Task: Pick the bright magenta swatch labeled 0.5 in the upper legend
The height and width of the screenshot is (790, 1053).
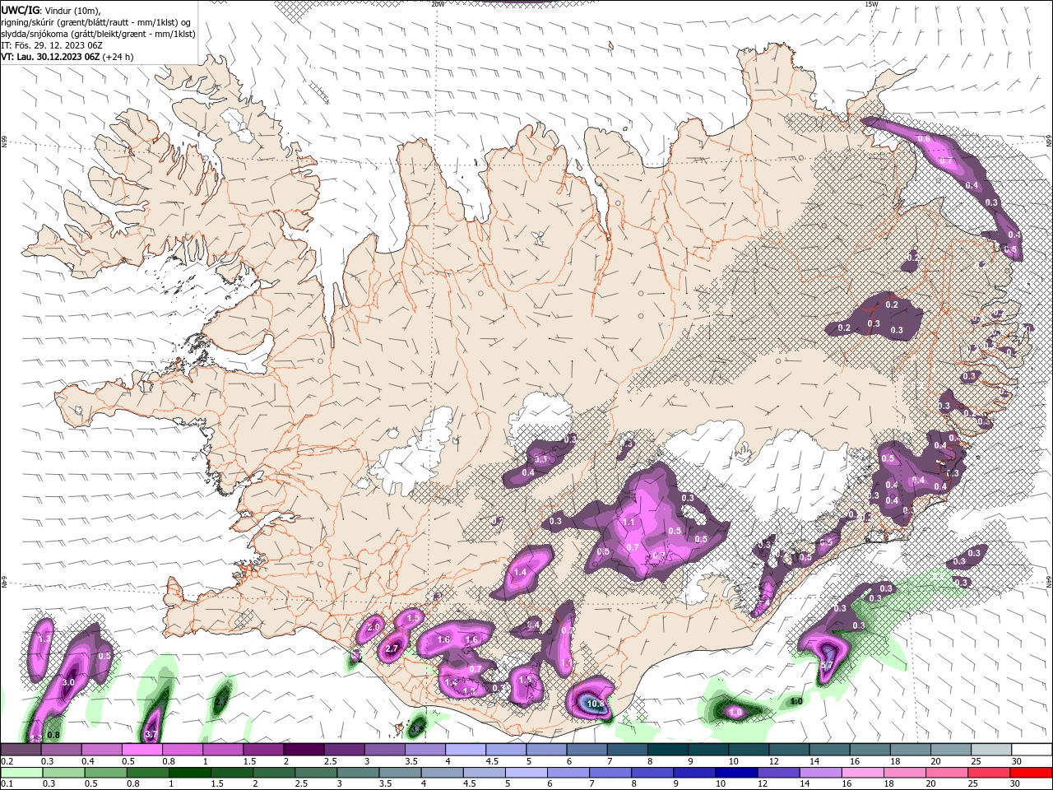Action: point(141,750)
